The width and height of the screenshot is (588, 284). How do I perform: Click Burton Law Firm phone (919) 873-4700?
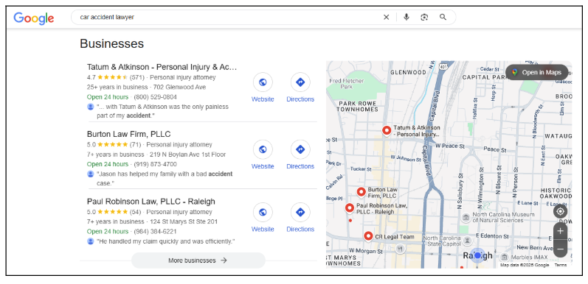click(155, 164)
